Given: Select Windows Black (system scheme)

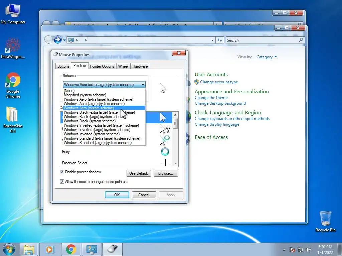Looking at the screenshot, I should coord(104,121).
